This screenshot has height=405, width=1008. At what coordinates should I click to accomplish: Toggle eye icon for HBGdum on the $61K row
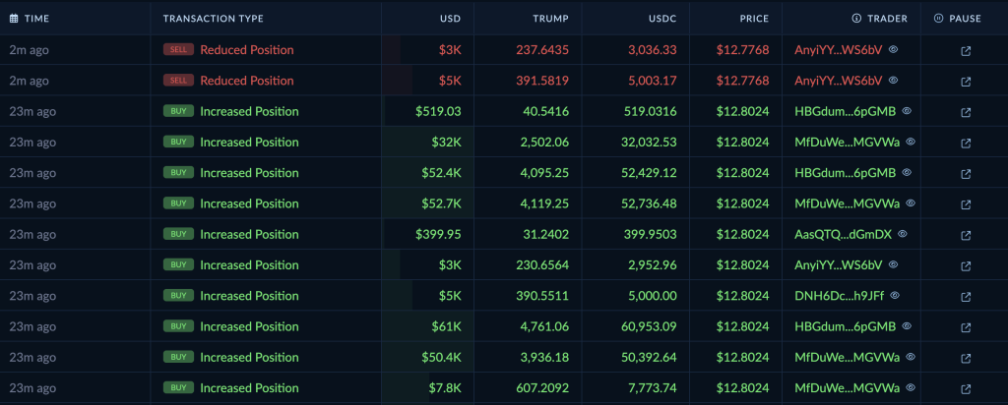907,326
